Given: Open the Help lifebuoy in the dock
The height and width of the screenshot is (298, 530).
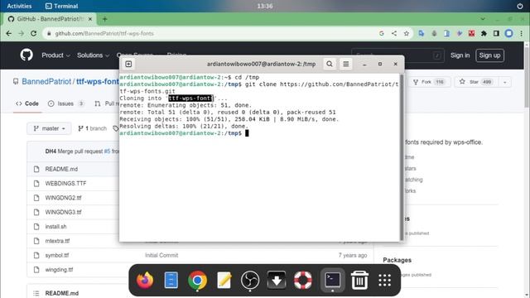Looking at the screenshot, I should tap(303, 280).
